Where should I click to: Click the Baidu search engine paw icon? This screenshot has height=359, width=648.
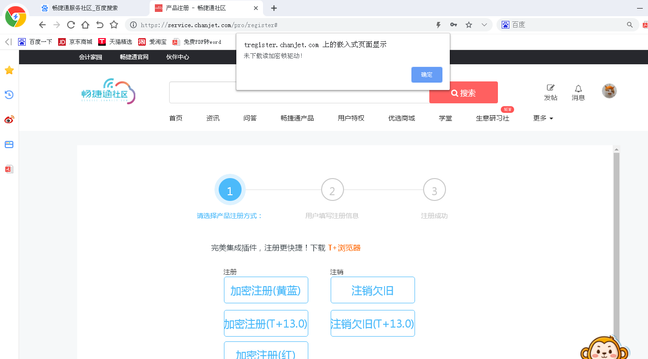506,25
